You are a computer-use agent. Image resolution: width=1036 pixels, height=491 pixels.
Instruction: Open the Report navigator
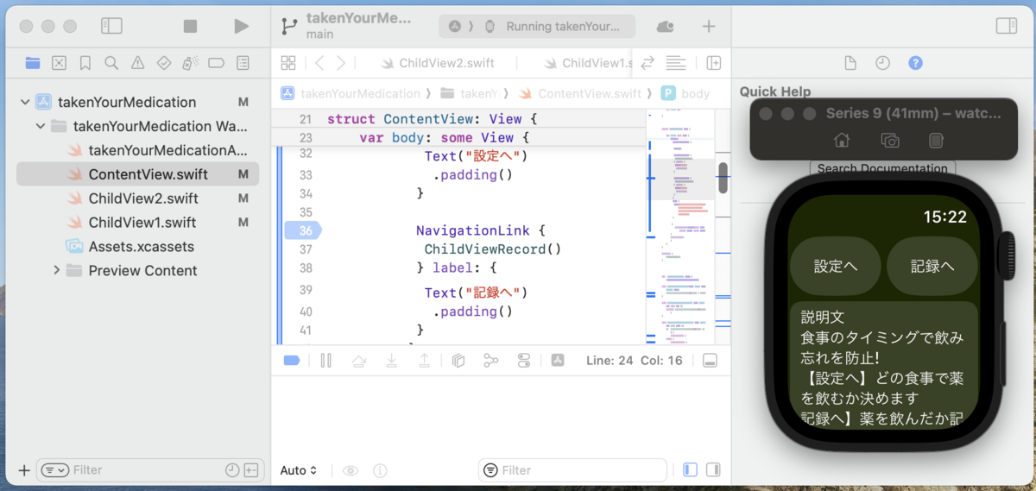pos(243,63)
